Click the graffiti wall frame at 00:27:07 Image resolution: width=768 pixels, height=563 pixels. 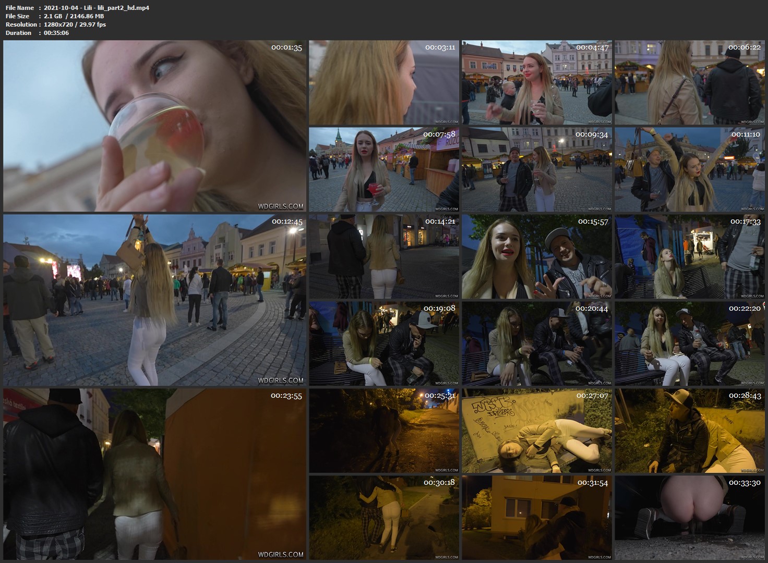(536, 431)
